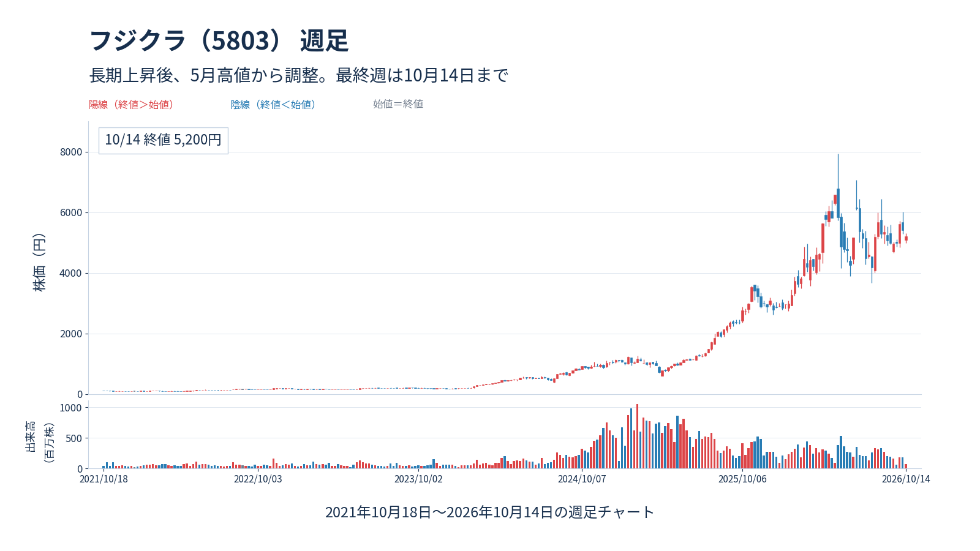980x551 pixels.
Task: Click the 4000 price axis label
Action: (71, 273)
